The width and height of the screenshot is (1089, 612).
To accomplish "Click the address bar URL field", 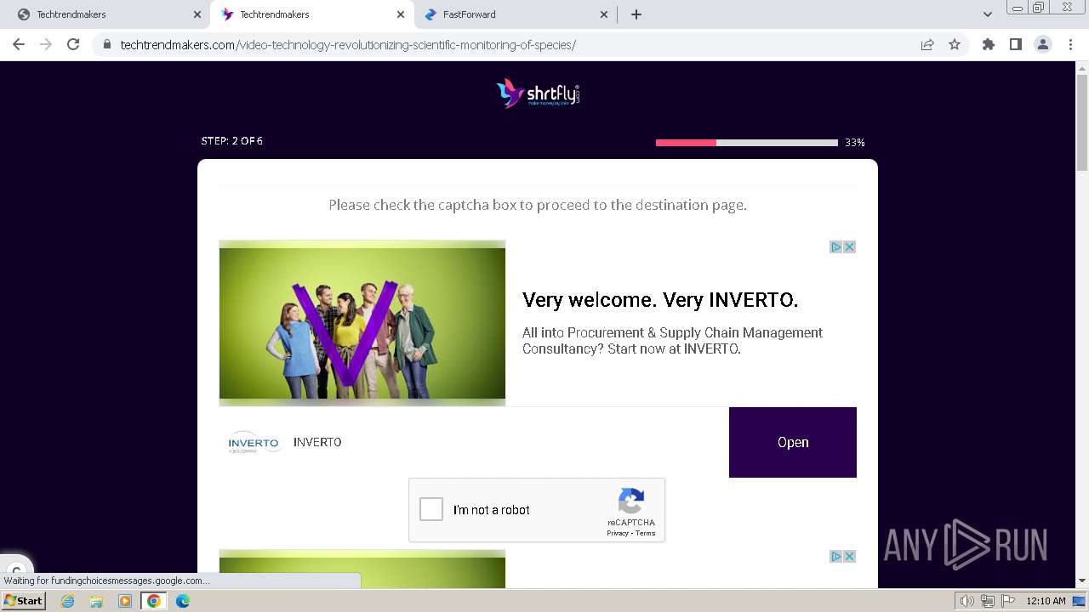I will [x=510, y=44].
